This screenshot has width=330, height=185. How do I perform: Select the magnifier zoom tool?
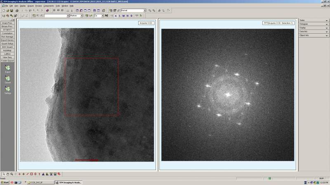[x=11, y=174]
